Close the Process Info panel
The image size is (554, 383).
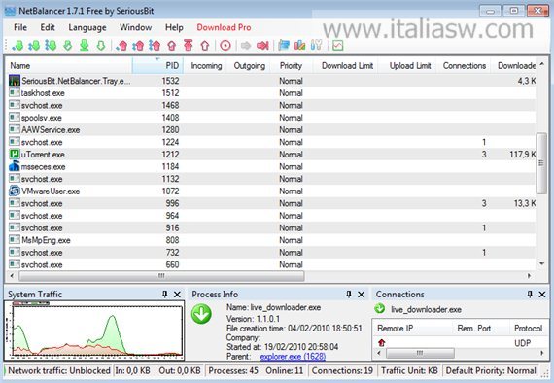pyautogui.click(x=362, y=294)
